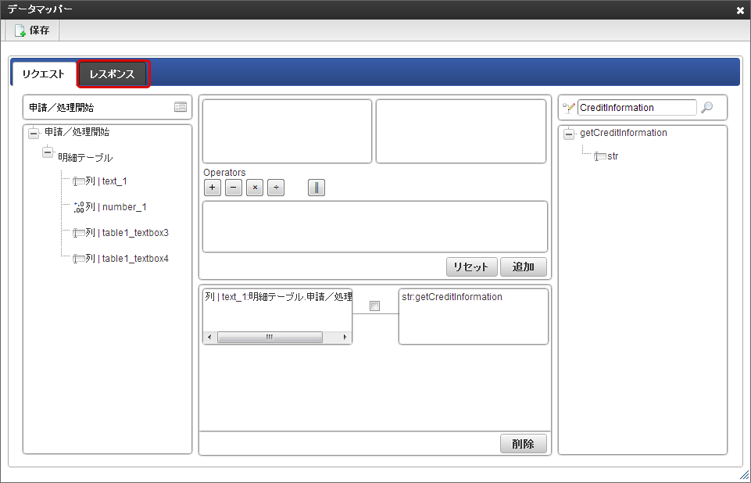Viewport: 751px width, 483px height.
Task: Collapse the 明細テーブル tree node
Action: click(48, 152)
